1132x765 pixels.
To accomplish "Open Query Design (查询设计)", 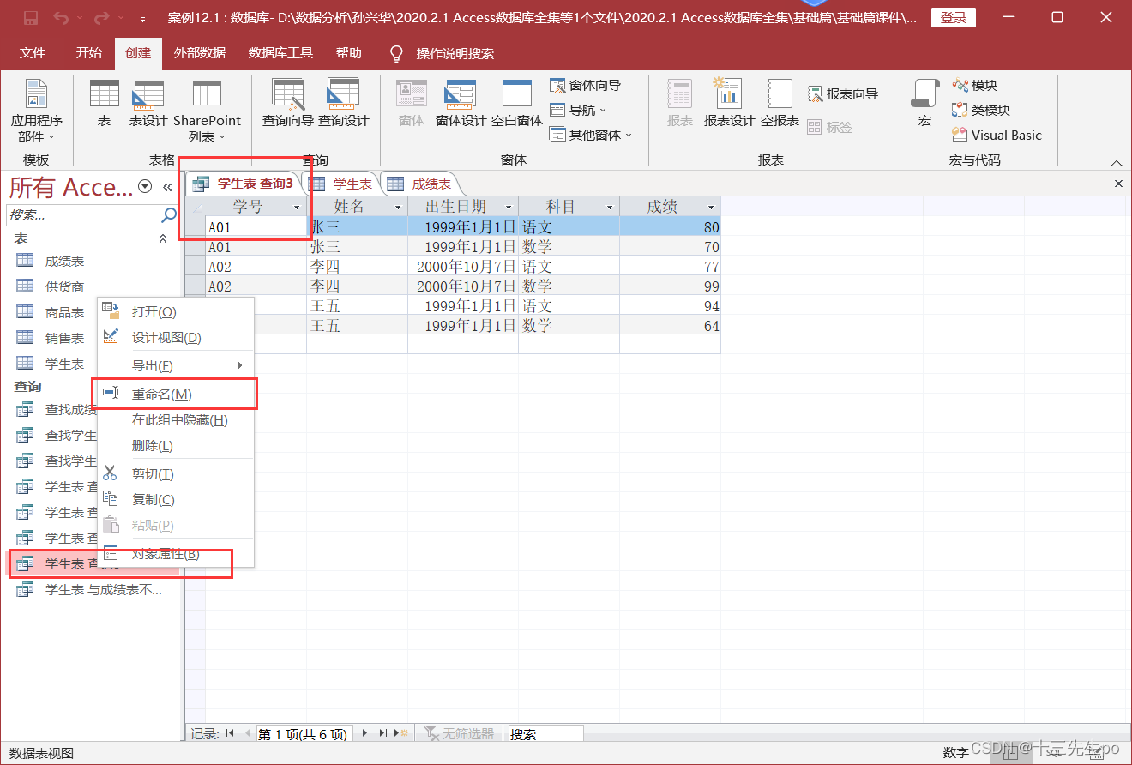I will click(343, 104).
